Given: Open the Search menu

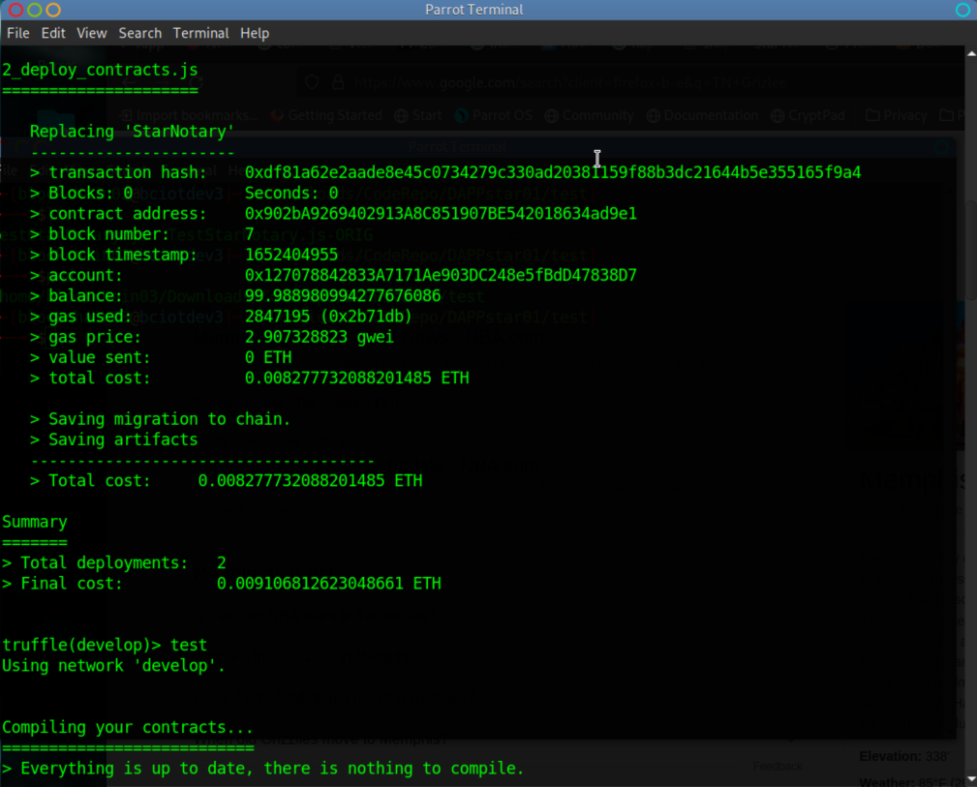Looking at the screenshot, I should coord(139,33).
